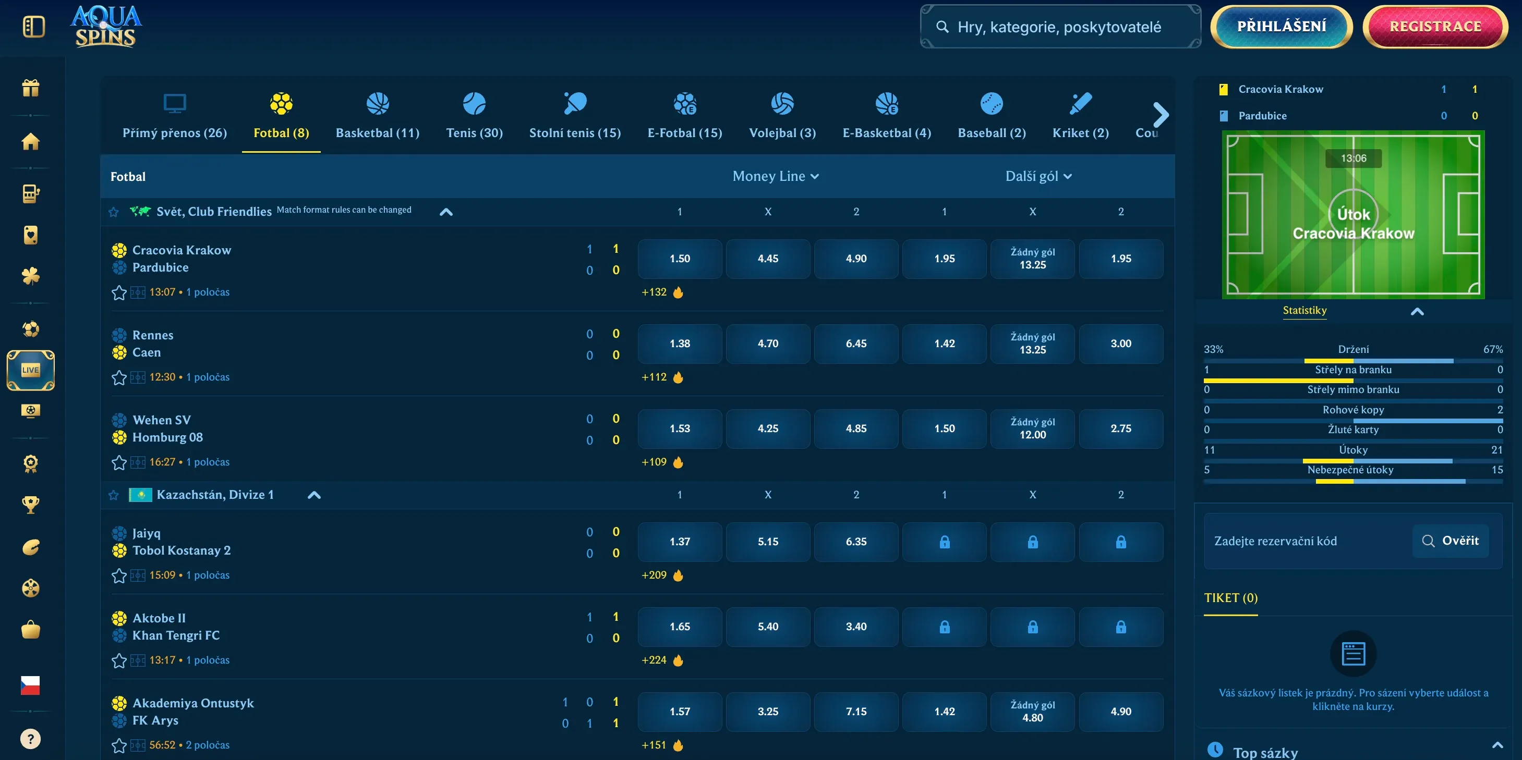Open the Statistiky tab
This screenshot has height=760, width=1522.
pos(1304,311)
